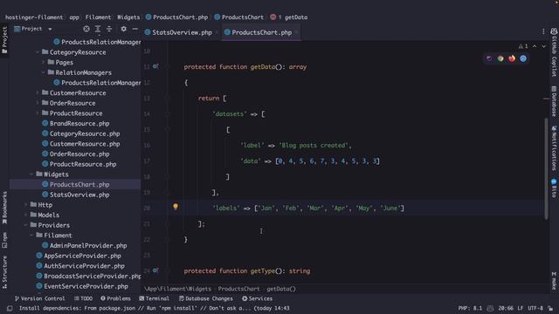
Task: Click the LF line separator status
Action: (x=521, y=308)
